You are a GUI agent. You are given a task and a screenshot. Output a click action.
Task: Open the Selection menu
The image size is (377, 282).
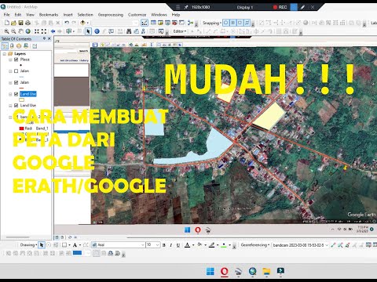click(85, 15)
